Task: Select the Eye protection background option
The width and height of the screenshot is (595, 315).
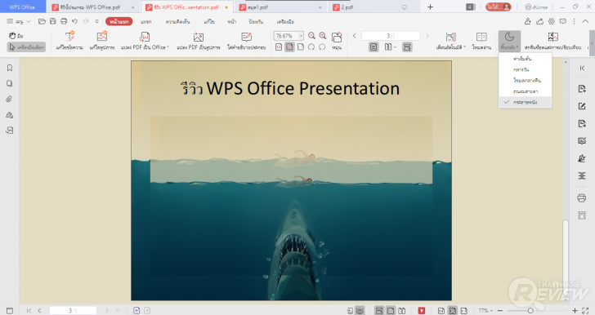Action: (526, 91)
